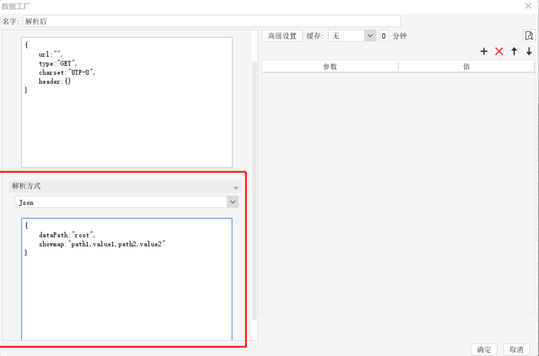Open the 缓存 cache dropdown
The image size is (539, 356).
click(370, 36)
